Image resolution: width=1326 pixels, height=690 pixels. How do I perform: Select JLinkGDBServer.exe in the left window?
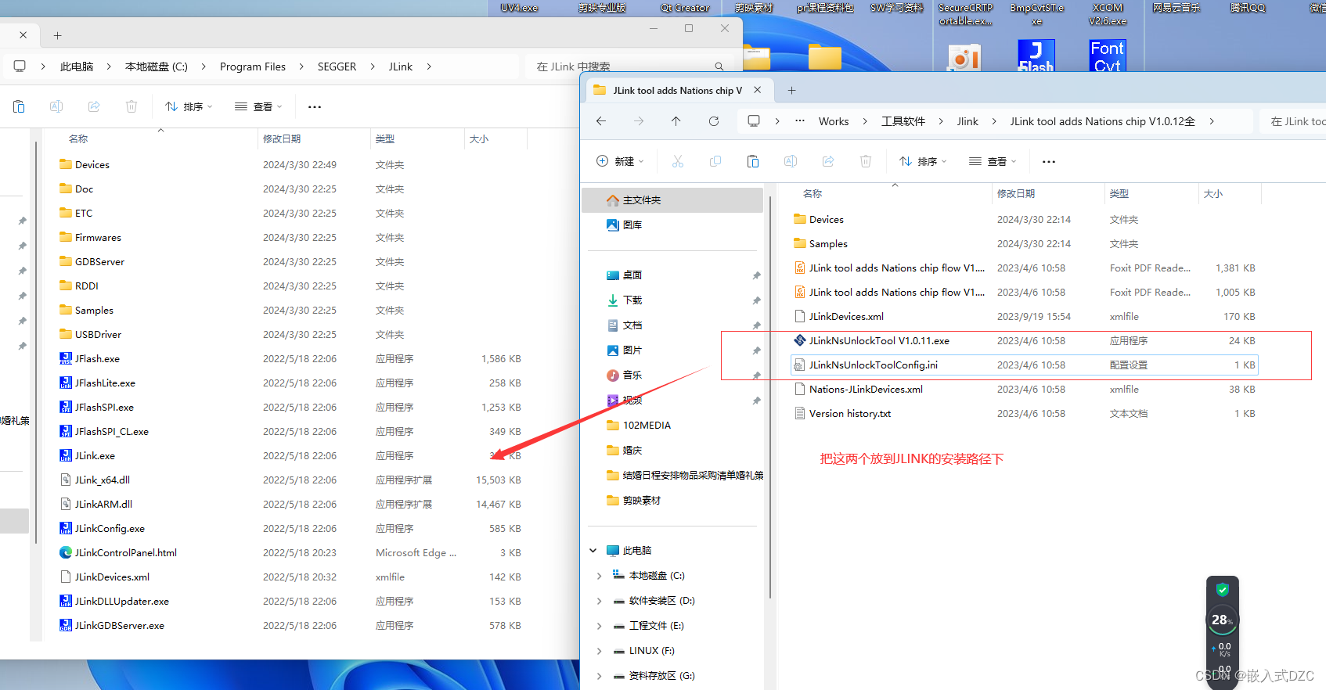(x=291, y=625)
